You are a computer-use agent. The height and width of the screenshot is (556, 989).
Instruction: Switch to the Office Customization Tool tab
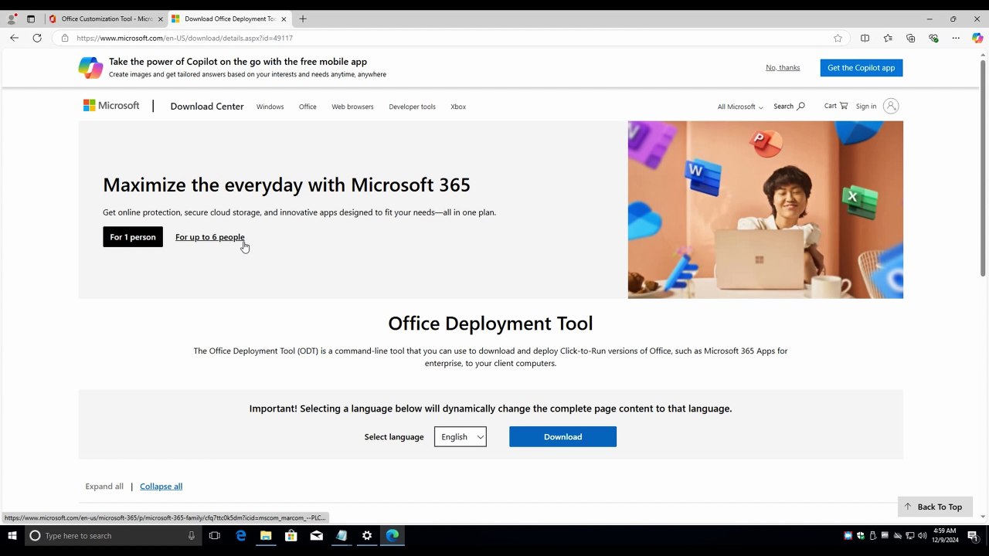point(107,19)
